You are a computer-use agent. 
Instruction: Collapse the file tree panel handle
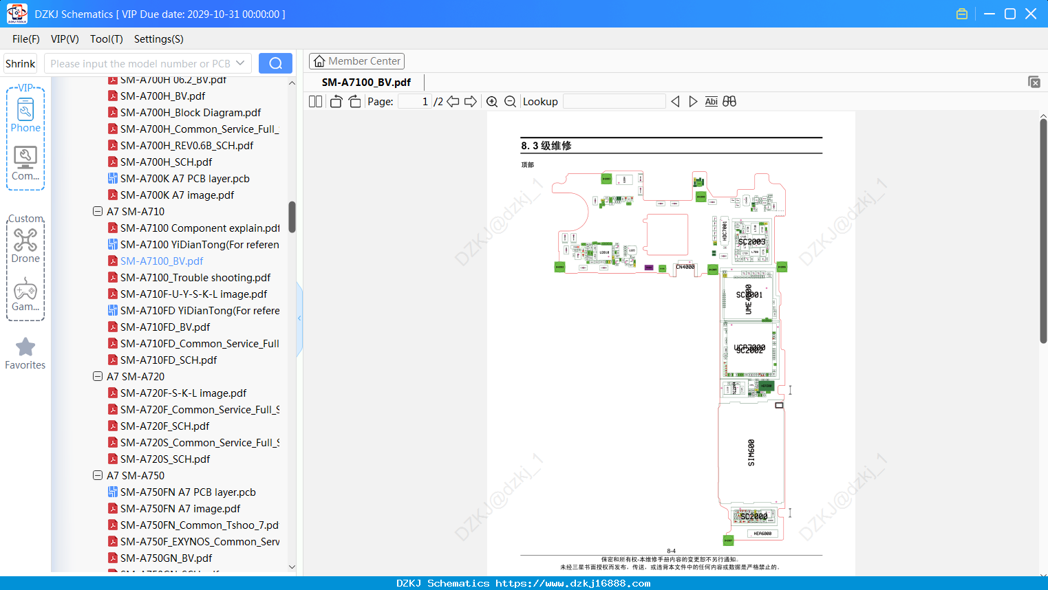click(x=299, y=318)
